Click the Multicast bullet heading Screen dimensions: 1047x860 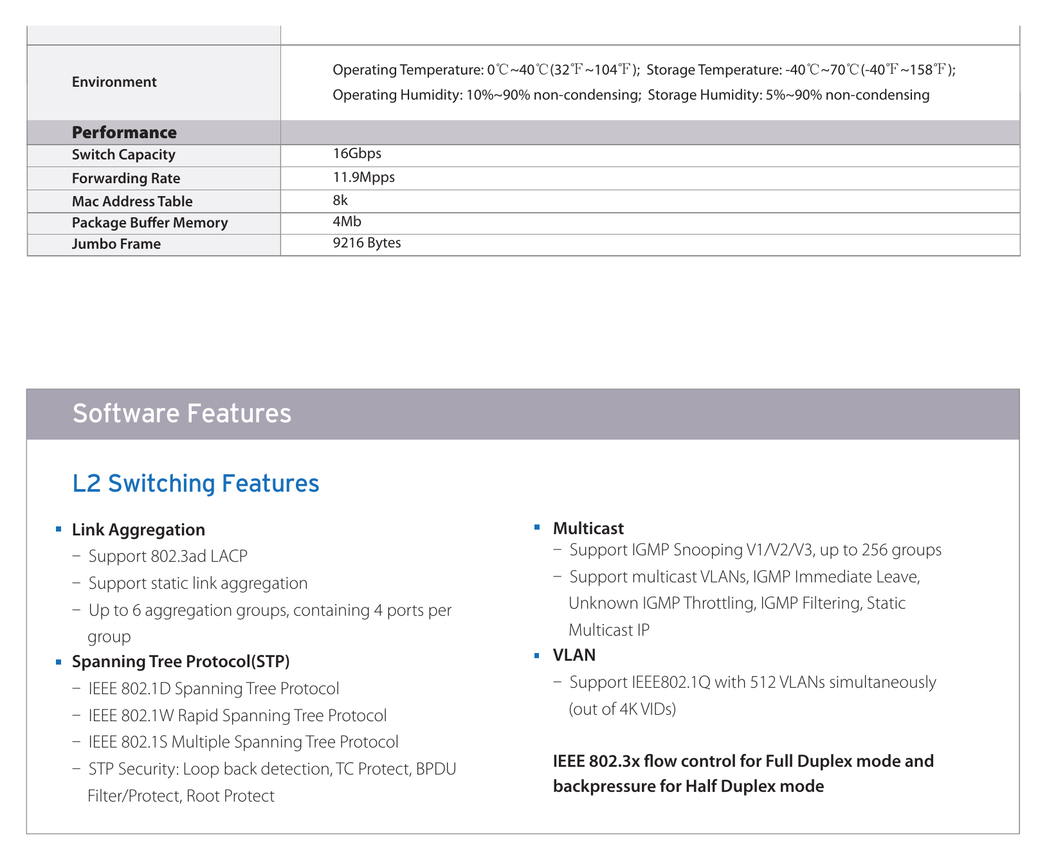coord(588,528)
